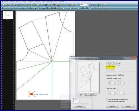The image size is (139, 111).
Task: Click the Échelle scale slider
Action: tap(120, 72)
